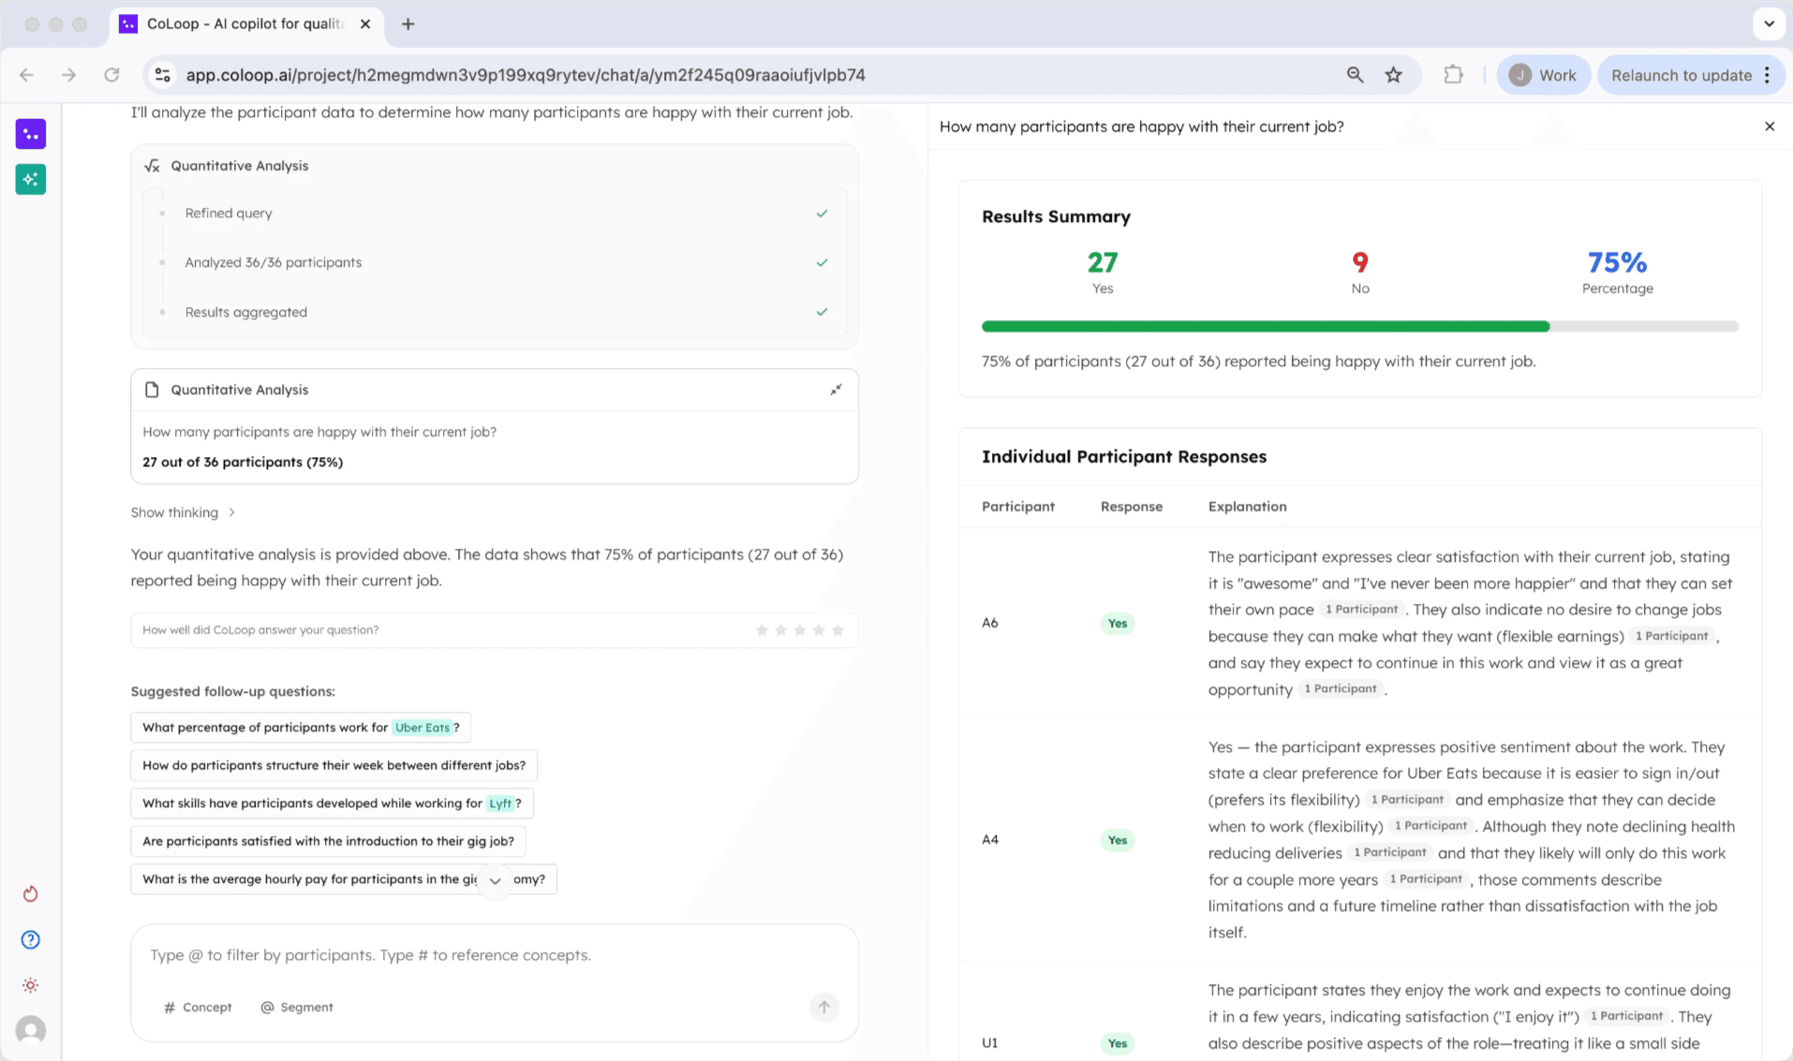
Task: Click the 75% Percentage value
Action: 1617,262
